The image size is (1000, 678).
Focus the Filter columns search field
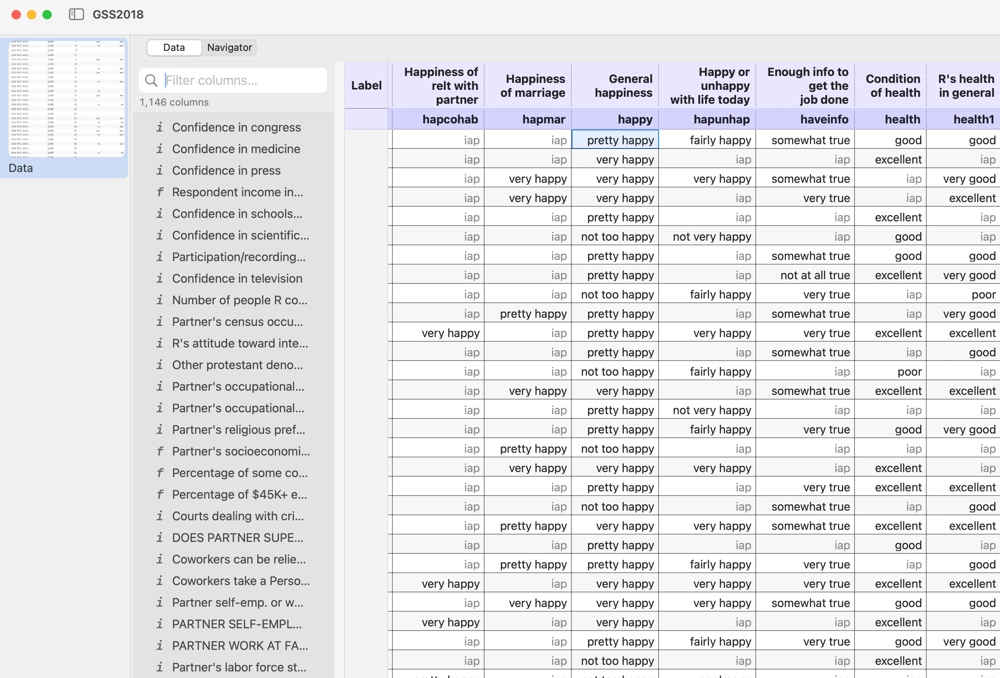(233, 81)
